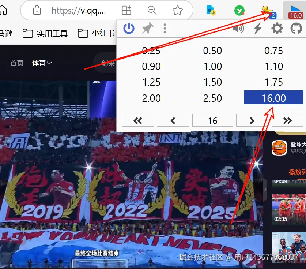Click the video search box

105,63
